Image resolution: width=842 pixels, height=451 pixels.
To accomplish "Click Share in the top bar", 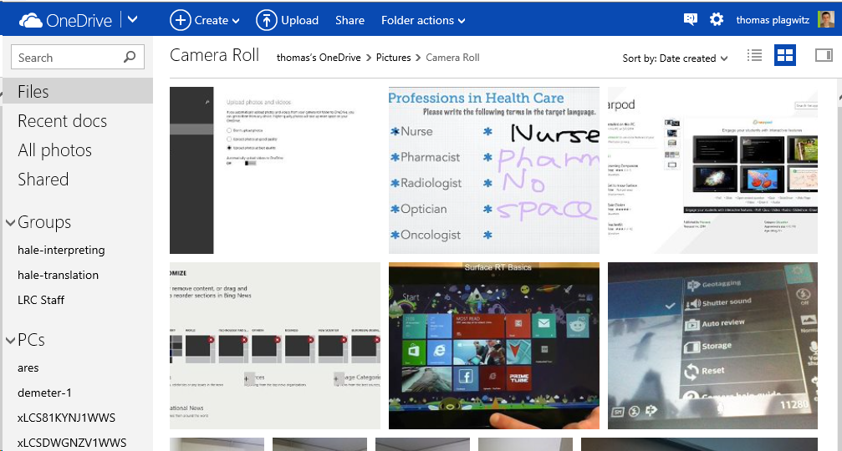I will point(350,20).
